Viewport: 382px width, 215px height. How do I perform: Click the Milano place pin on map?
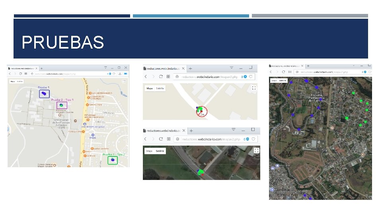coord(93,135)
